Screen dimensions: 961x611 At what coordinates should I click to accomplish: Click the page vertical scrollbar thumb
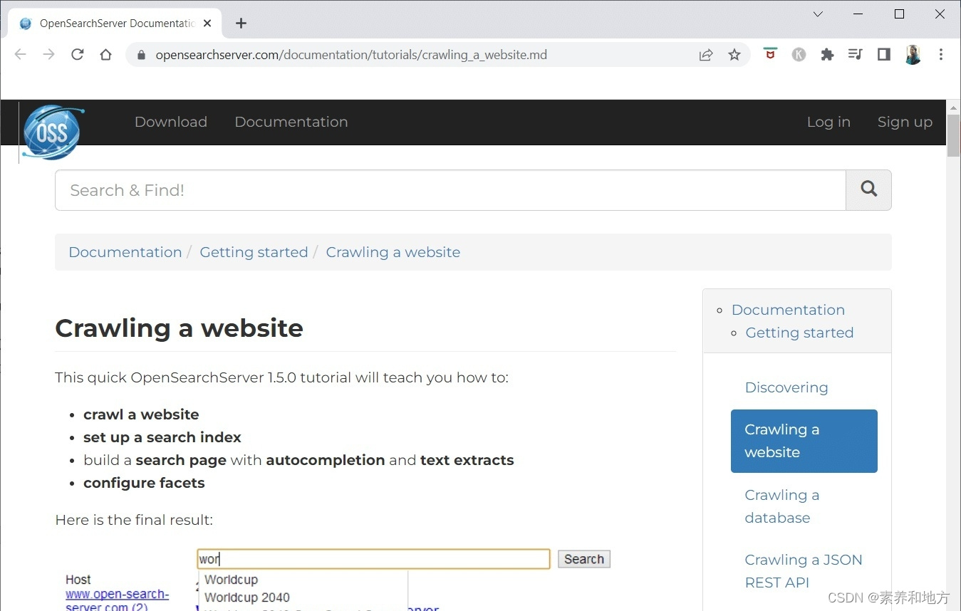click(953, 135)
